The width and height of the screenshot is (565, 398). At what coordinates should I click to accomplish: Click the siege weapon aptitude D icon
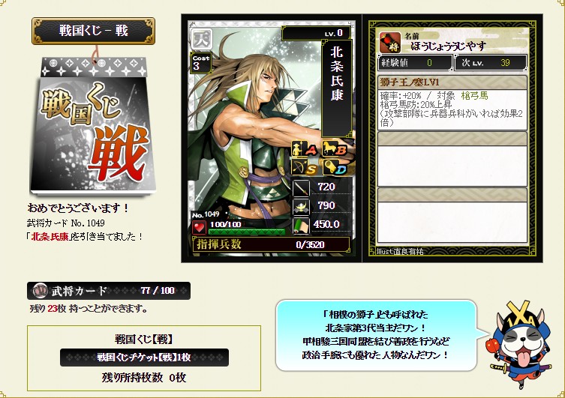[335, 167]
